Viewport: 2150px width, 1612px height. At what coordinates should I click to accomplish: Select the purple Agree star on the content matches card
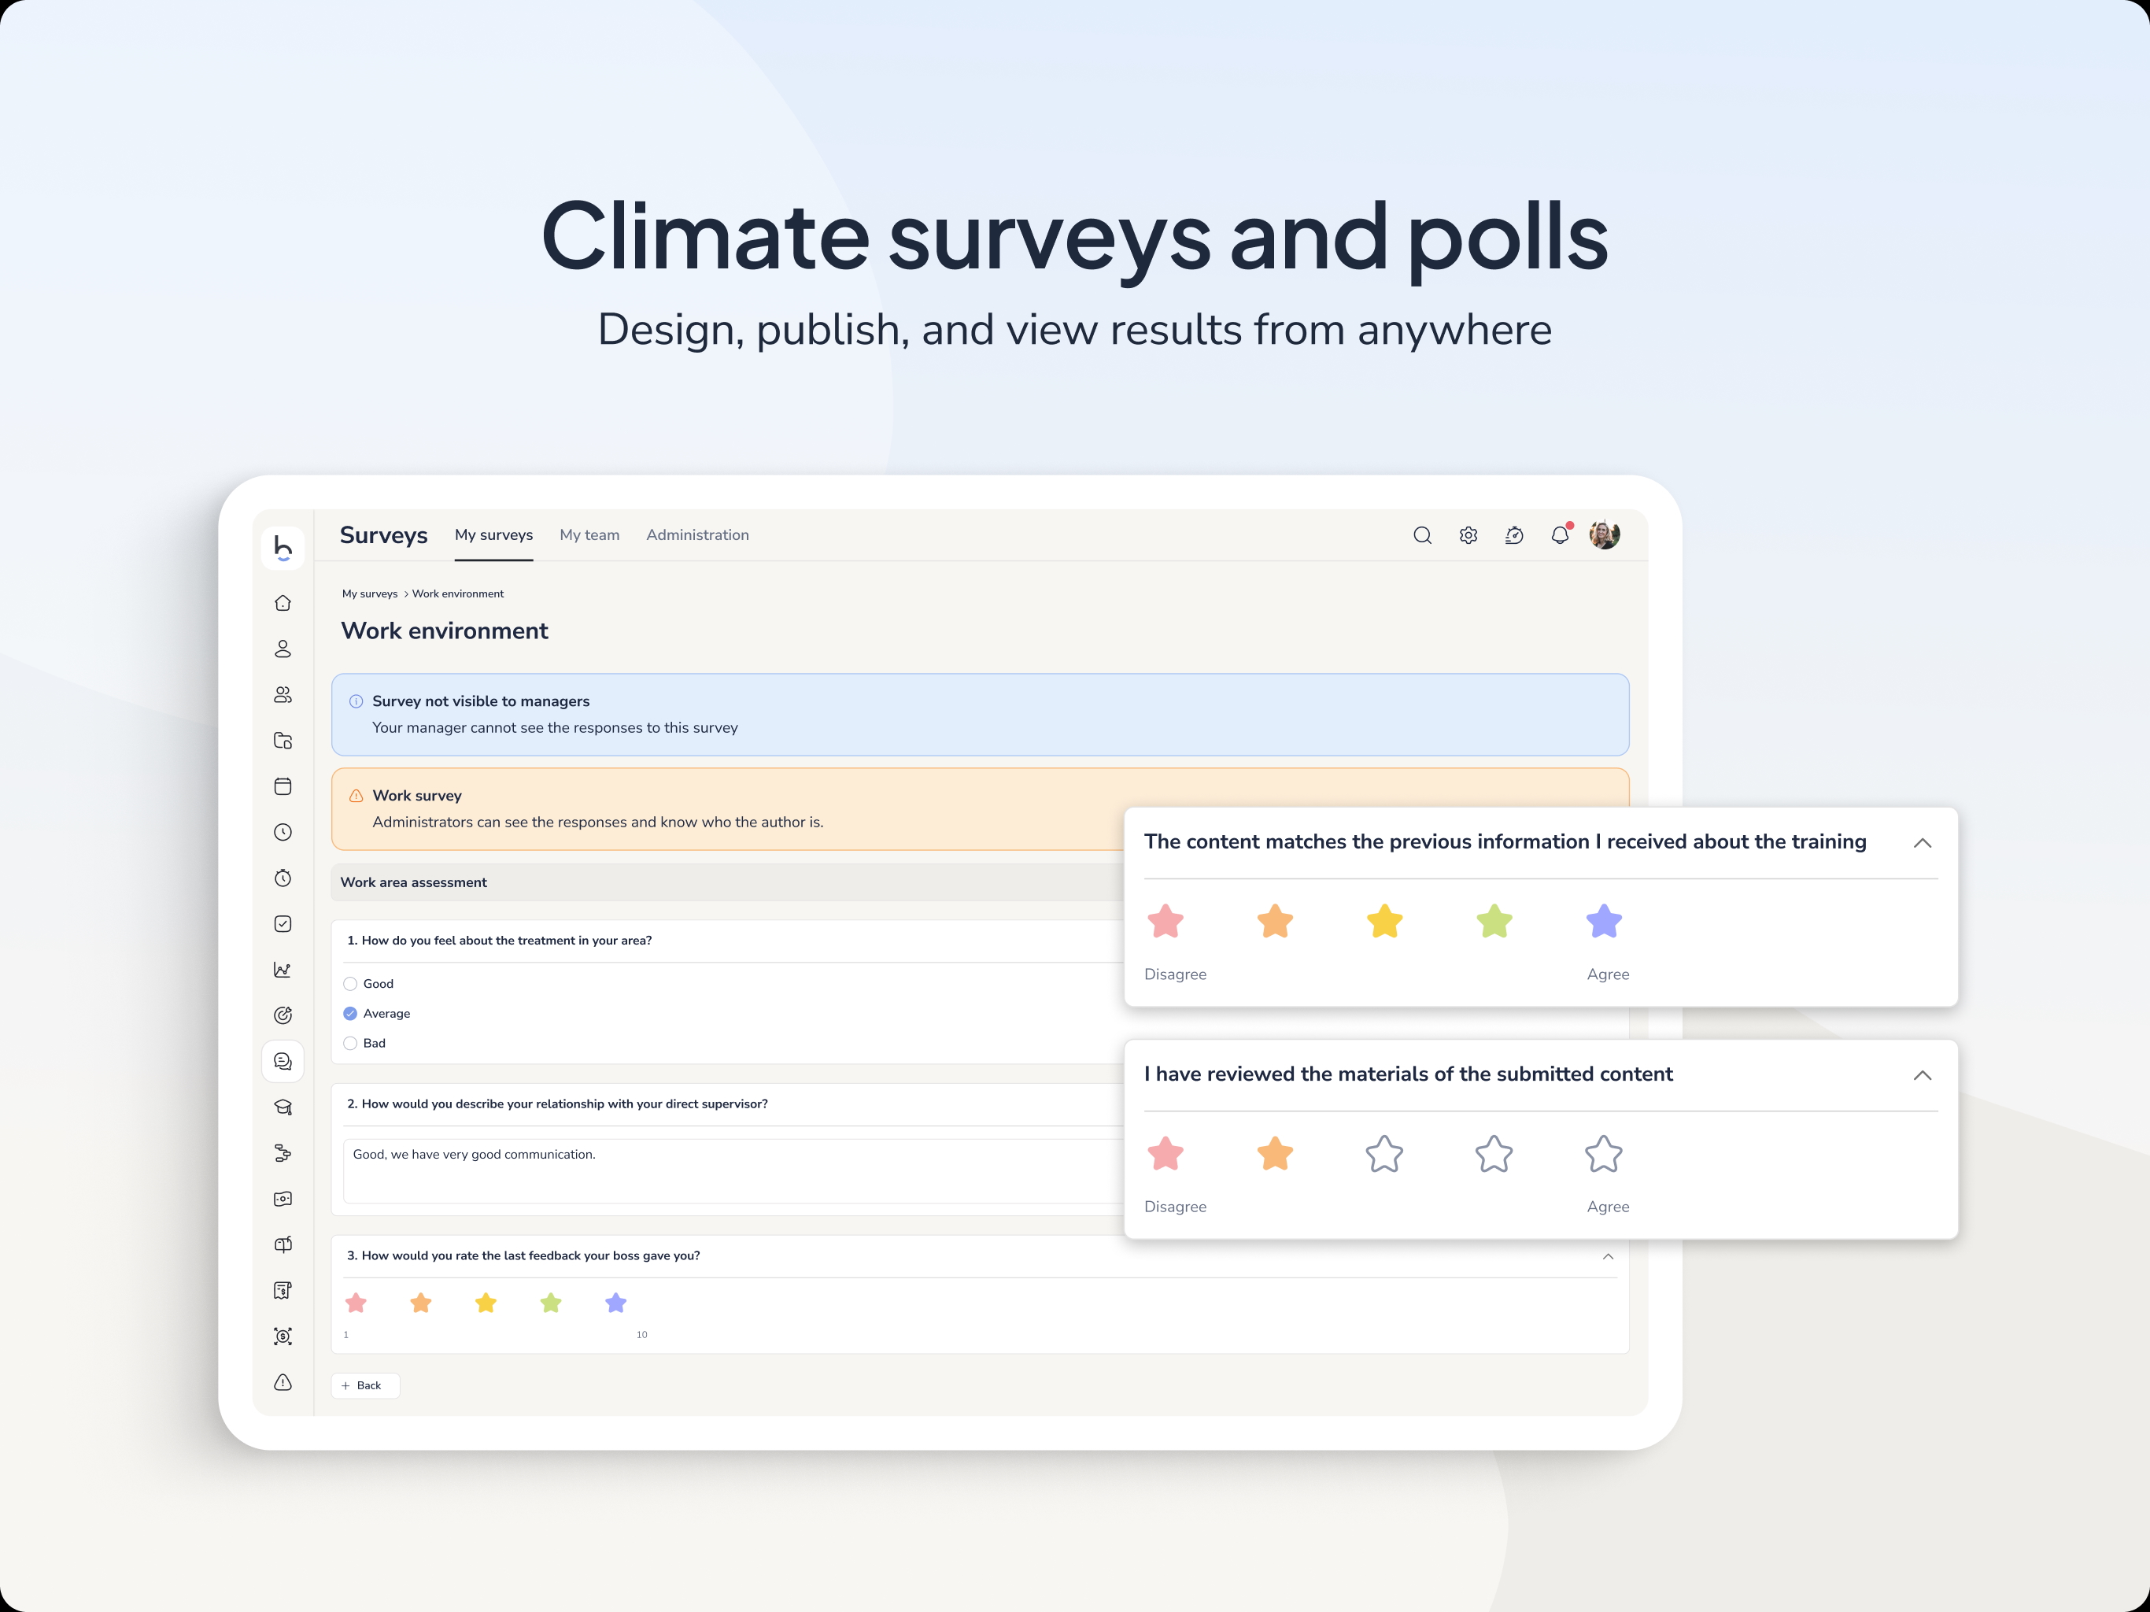coord(1604,921)
